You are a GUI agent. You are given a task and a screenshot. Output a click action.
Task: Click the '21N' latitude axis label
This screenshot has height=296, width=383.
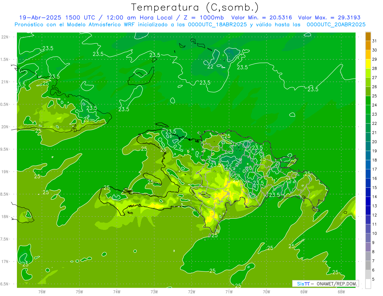[x=4, y=82]
